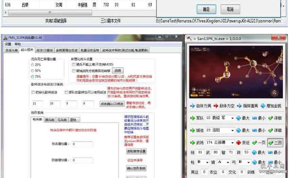This screenshot has width=290, height=178.
Task: Click 增加金钱 plus button
Action: pos(271,106)
